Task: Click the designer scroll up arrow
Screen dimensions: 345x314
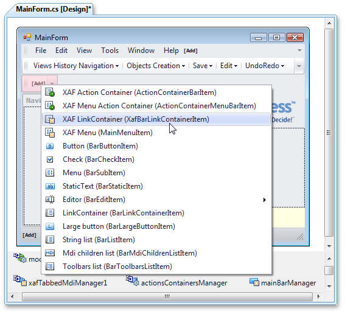Action: 329,23
